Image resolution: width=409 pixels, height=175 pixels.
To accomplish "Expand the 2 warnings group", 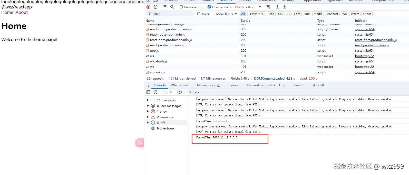I will (148, 117).
